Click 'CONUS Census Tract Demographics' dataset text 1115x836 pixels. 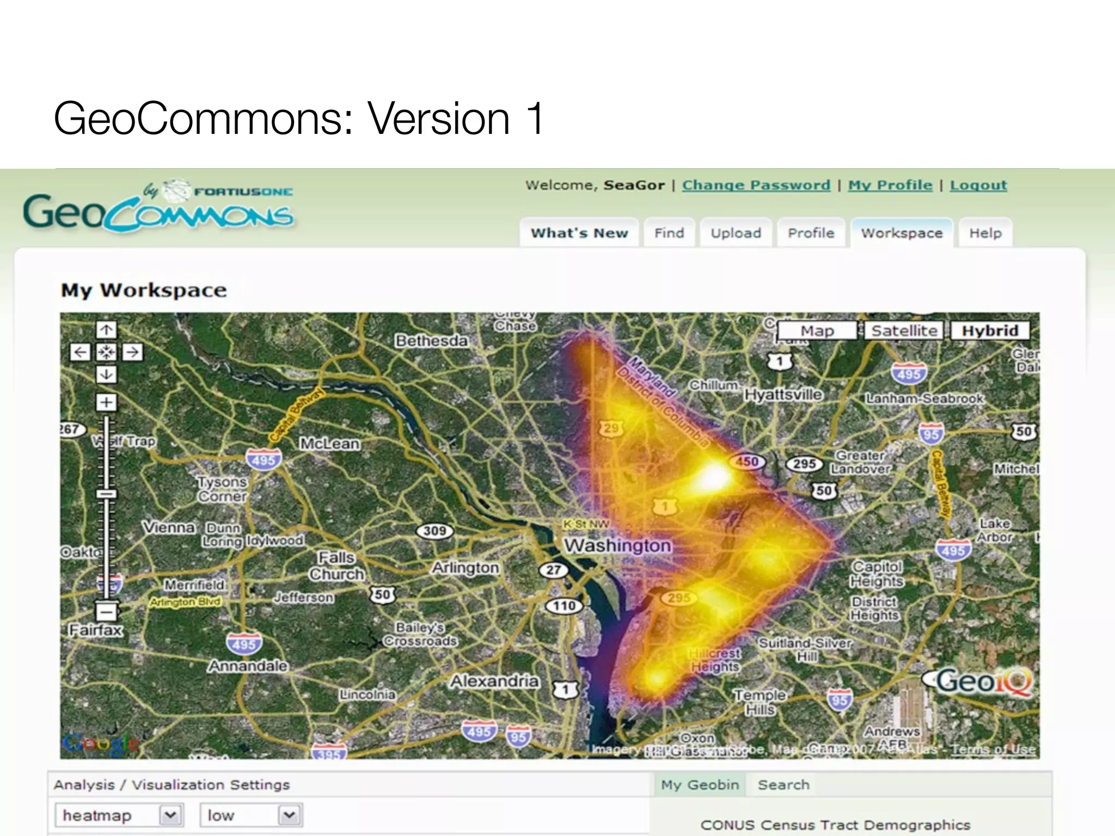click(x=835, y=825)
